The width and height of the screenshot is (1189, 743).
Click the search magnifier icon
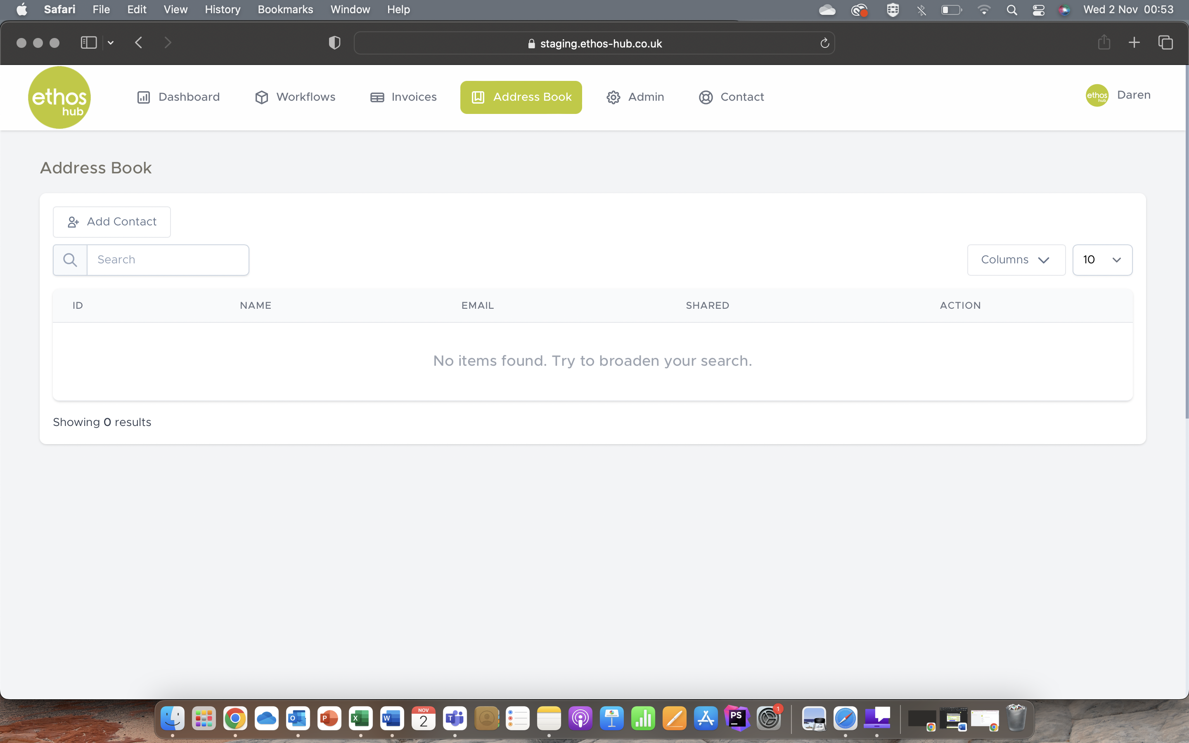tap(70, 260)
